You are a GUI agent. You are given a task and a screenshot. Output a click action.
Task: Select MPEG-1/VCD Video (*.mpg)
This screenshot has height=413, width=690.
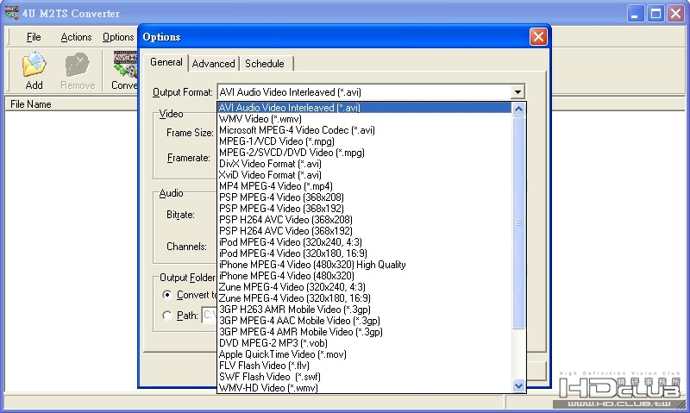pyautogui.click(x=364, y=141)
